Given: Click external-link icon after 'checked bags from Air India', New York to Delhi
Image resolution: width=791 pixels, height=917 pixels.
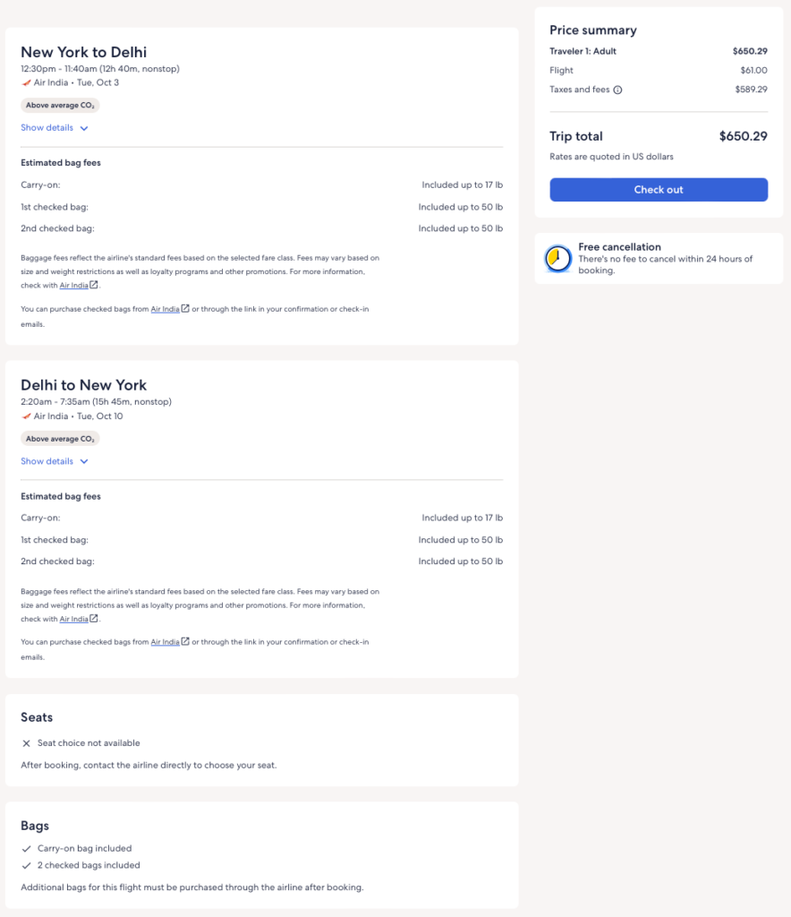Looking at the screenshot, I should (x=185, y=309).
